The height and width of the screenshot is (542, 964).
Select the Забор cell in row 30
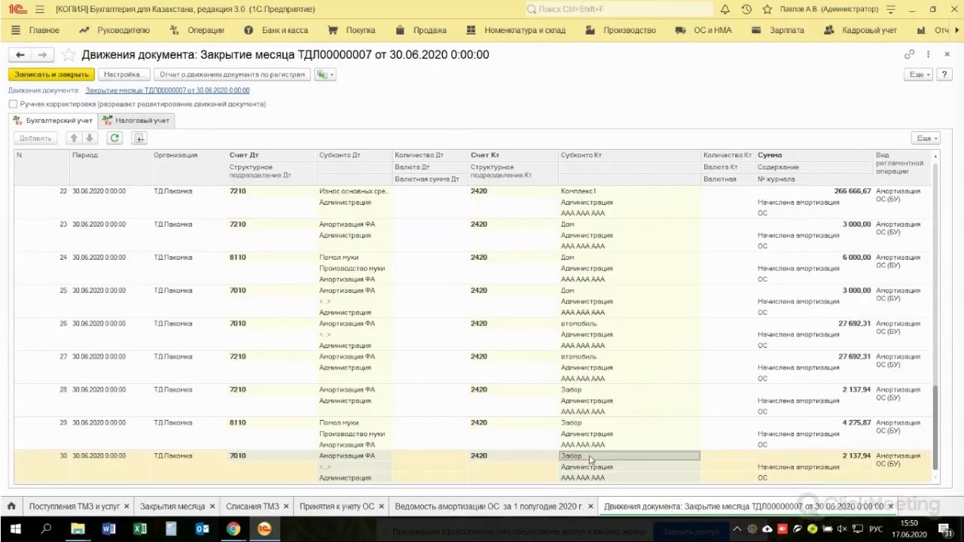click(630, 455)
